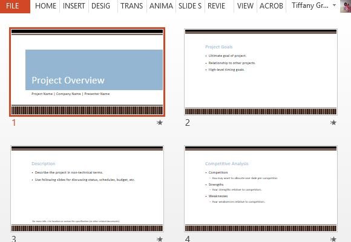Screen dimensions: 351x242
Task: Select the Project Goals slide thumbnail
Action: (x=261, y=72)
